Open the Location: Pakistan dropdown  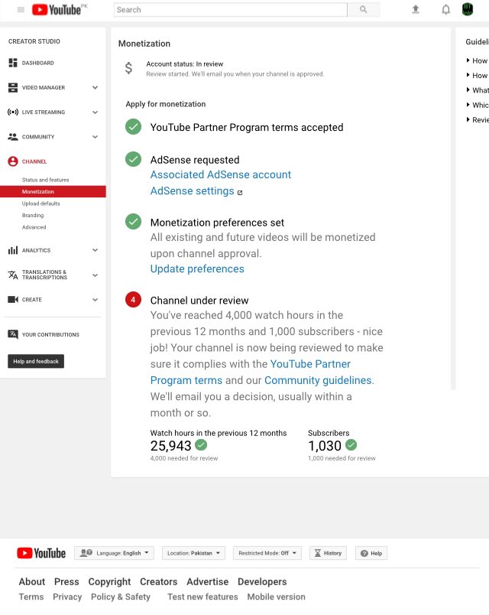pyautogui.click(x=193, y=553)
